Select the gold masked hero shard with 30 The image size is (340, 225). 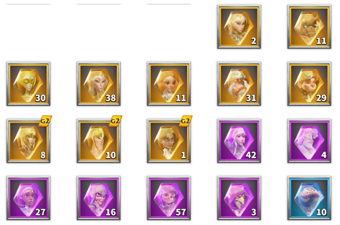(28, 84)
